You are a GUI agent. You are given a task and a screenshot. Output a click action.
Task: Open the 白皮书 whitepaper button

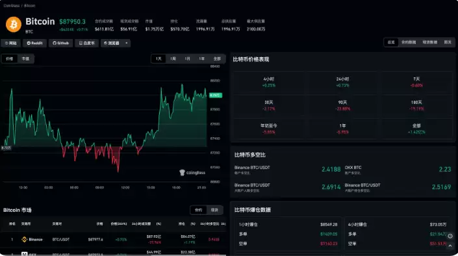coord(87,43)
